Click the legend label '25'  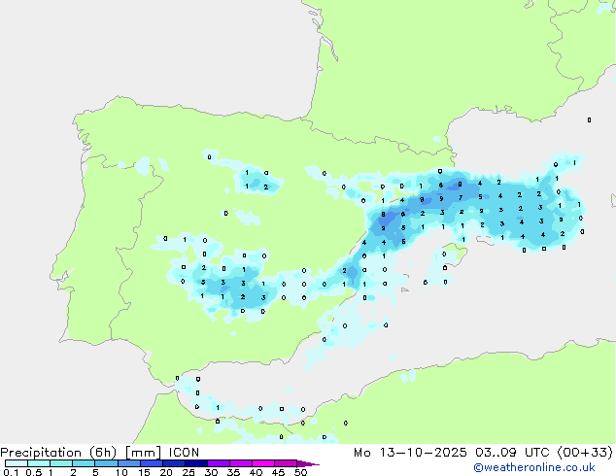click(x=188, y=472)
